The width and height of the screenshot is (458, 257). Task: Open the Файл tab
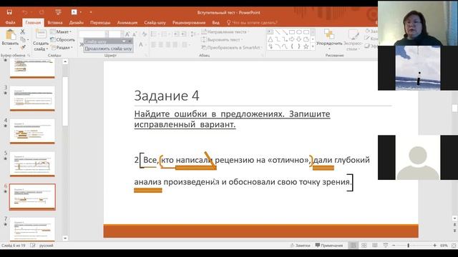[10, 22]
